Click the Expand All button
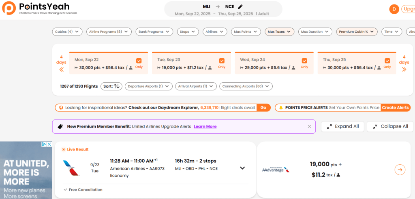 342,126
